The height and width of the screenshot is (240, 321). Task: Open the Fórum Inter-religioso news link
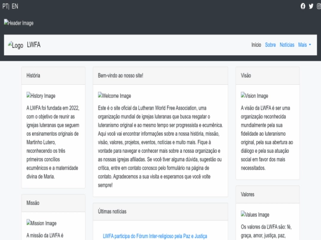tap(155, 236)
